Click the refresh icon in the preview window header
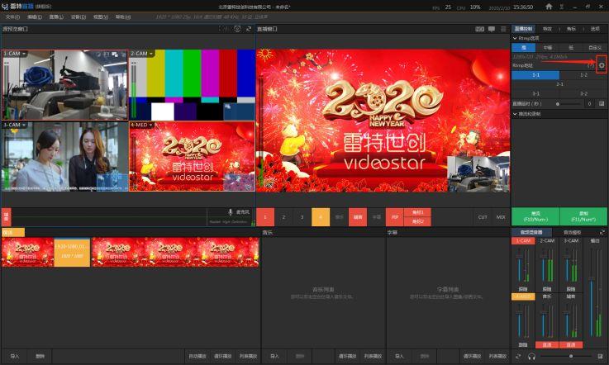This screenshot has width=609, height=365. point(249,29)
